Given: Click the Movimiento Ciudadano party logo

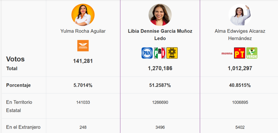Looking at the screenshot, I should tap(83, 46).
